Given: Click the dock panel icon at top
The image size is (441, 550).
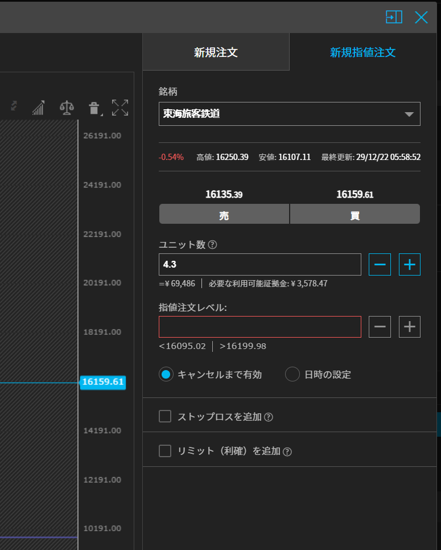Looking at the screenshot, I should tap(394, 17).
